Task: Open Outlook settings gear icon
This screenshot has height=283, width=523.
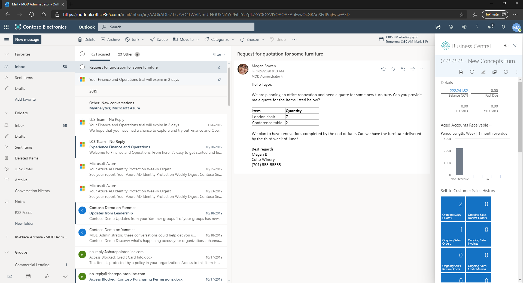Action: click(x=464, y=27)
